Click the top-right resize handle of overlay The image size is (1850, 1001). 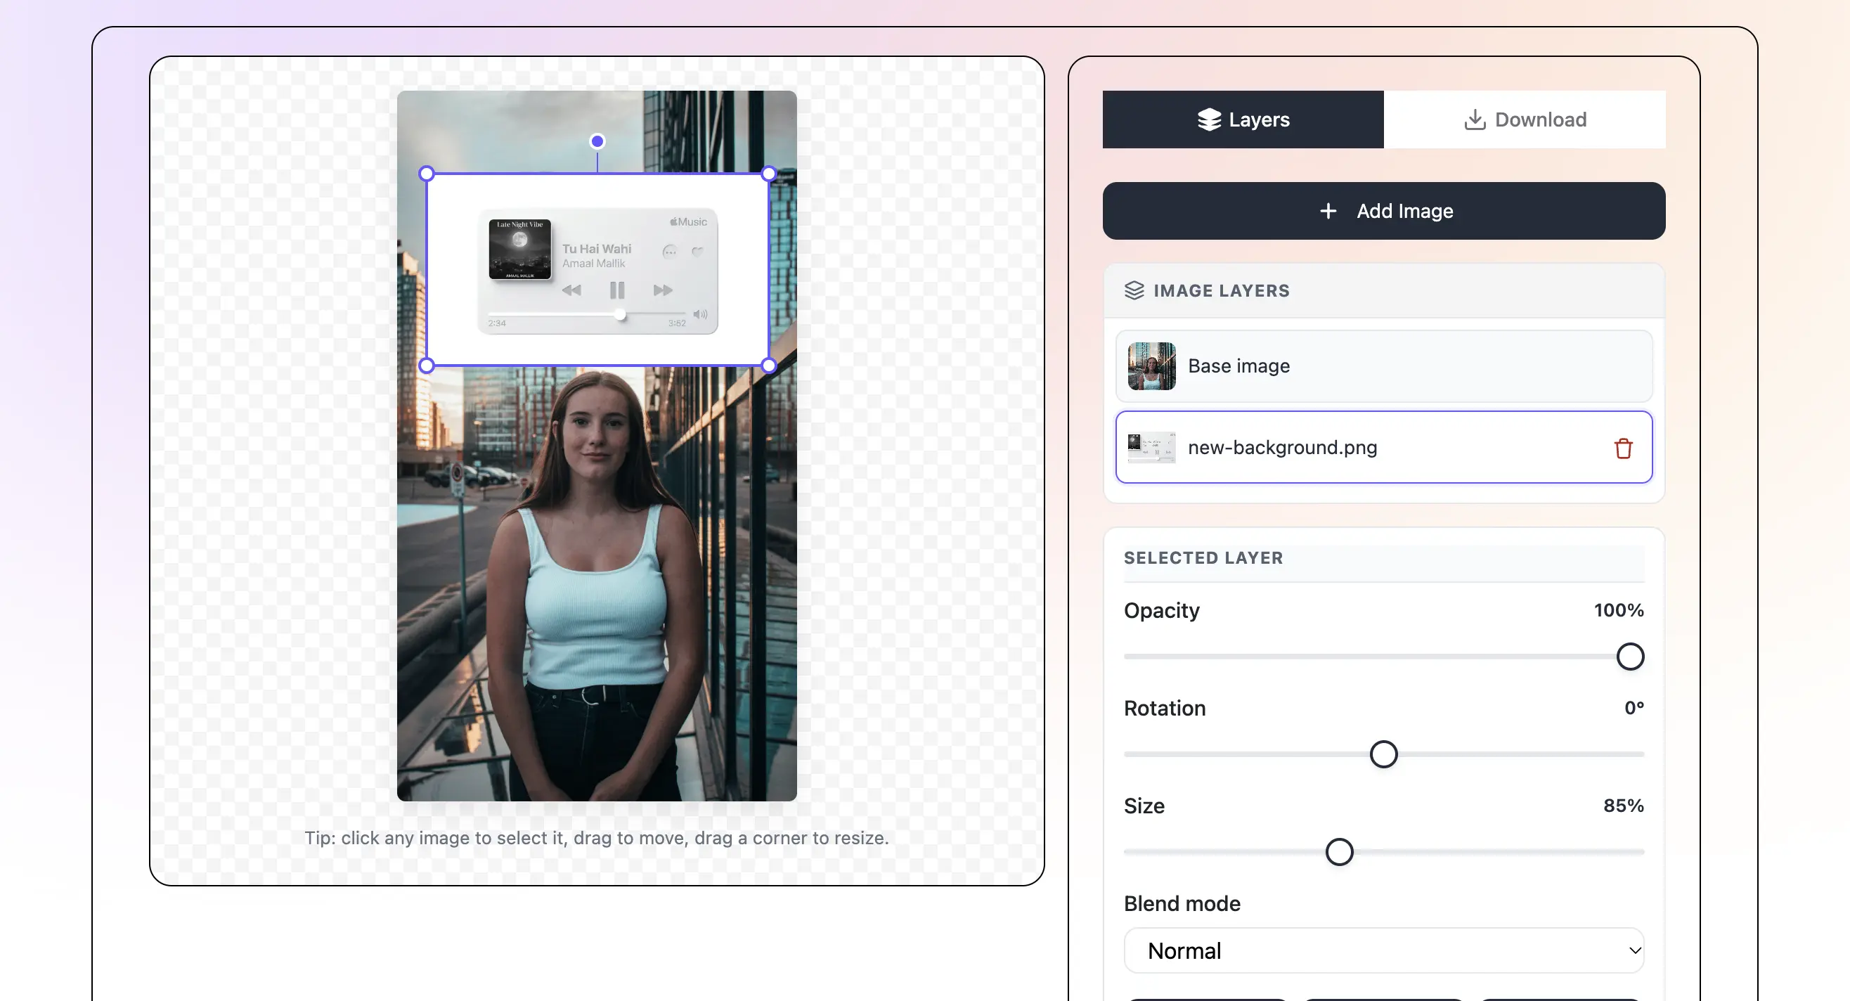(x=768, y=174)
